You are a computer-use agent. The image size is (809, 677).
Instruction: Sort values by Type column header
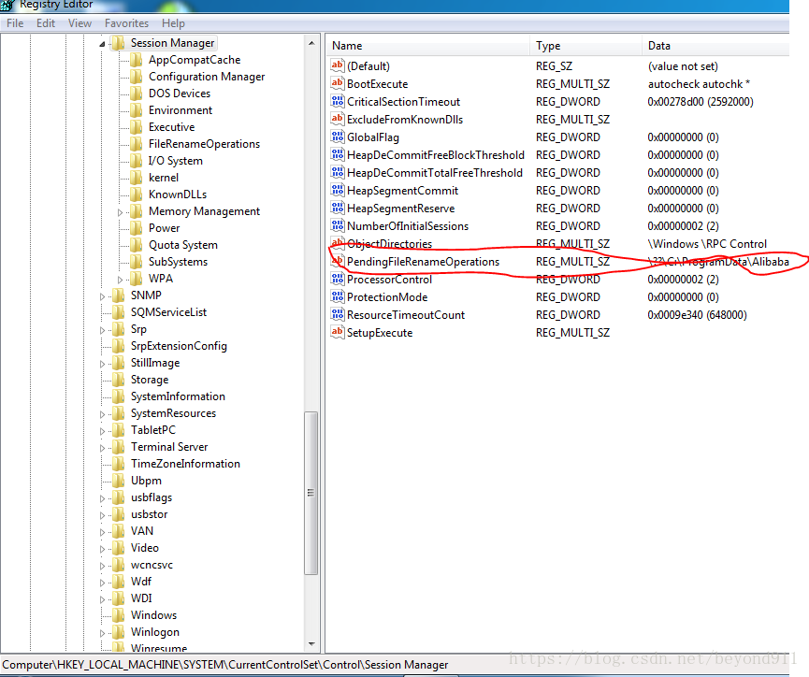(x=585, y=46)
